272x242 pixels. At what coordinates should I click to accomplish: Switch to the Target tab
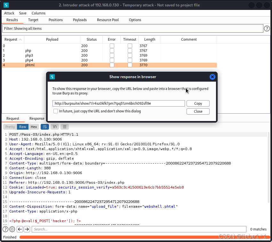tap(33, 20)
